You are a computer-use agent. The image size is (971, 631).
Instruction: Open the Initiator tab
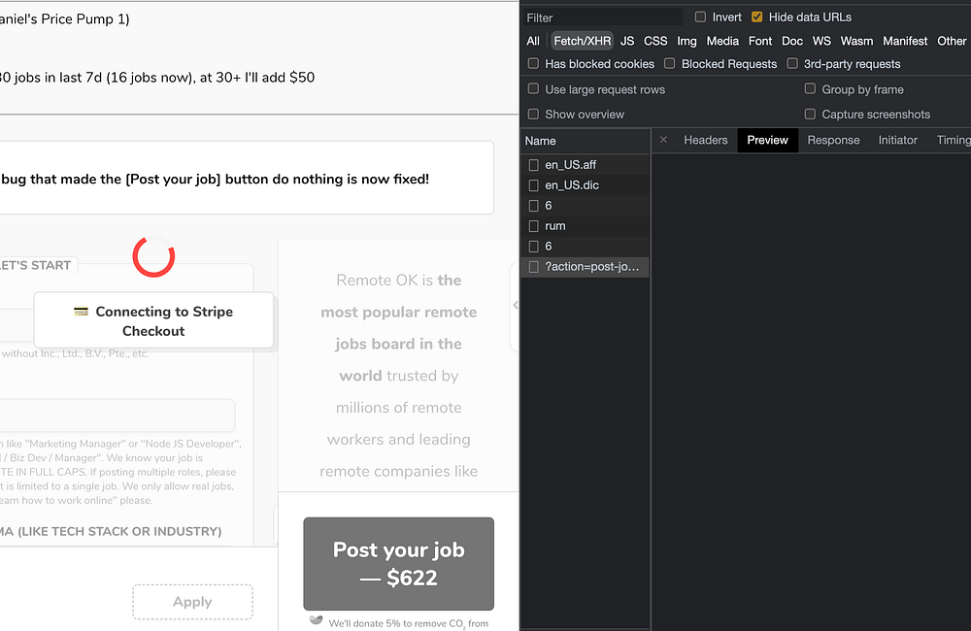[897, 140]
